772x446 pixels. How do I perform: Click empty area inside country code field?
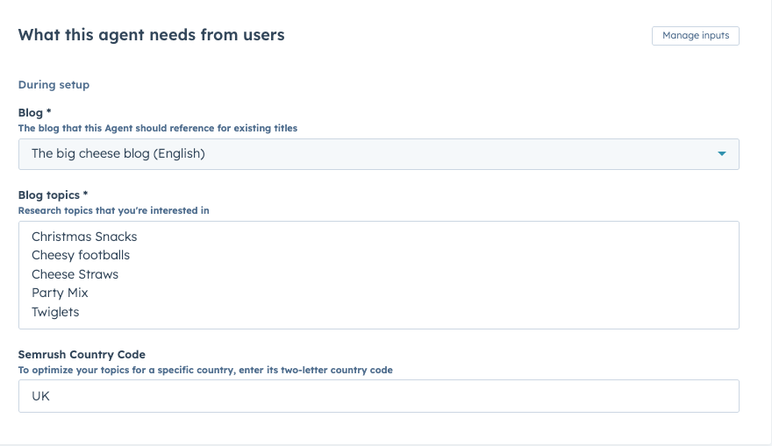pos(439,396)
